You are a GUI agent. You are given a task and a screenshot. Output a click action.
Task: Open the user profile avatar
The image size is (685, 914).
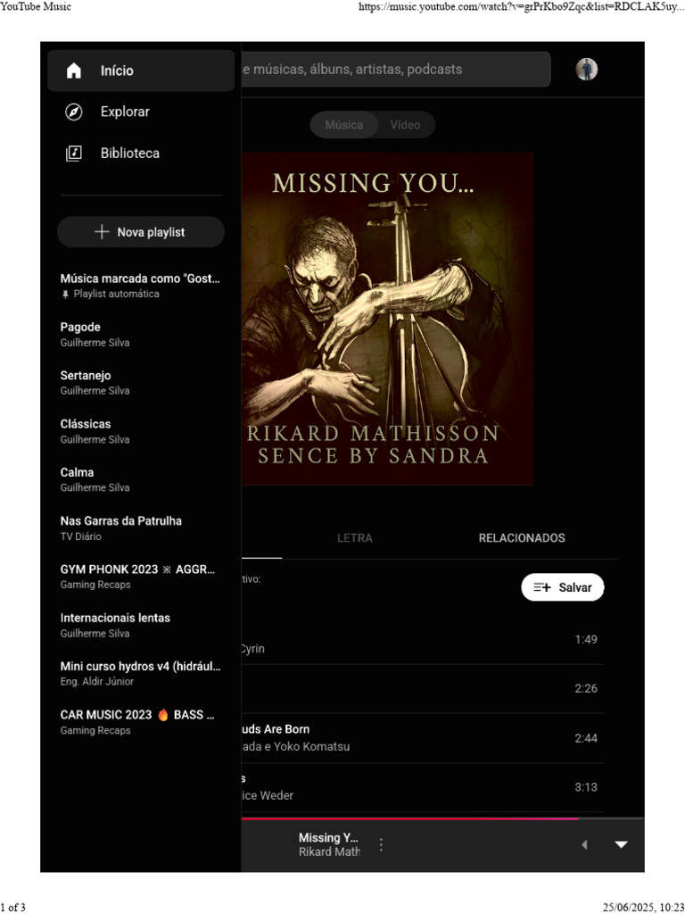click(587, 70)
